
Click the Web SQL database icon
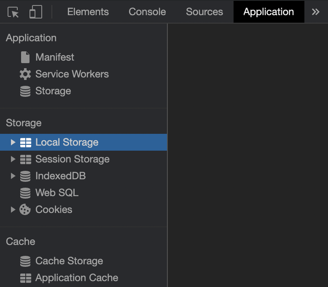[25, 193]
